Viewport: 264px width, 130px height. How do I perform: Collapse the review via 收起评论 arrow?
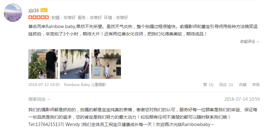tap(250, 42)
